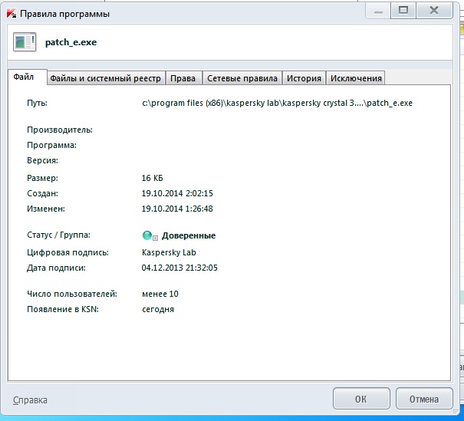Open the Файлы и системный реестр tab
This screenshot has width=464, height=421.
pos(105,78)
